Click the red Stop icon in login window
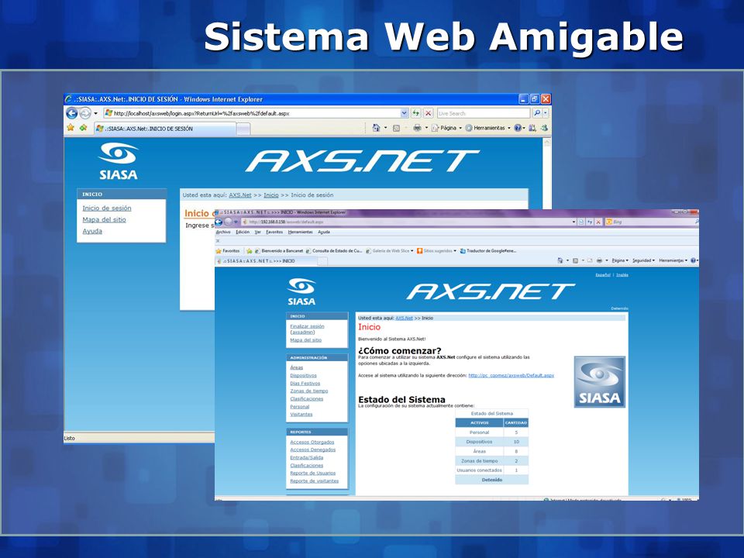The height and width of the screenshot is (558, 744). (428, 113)
